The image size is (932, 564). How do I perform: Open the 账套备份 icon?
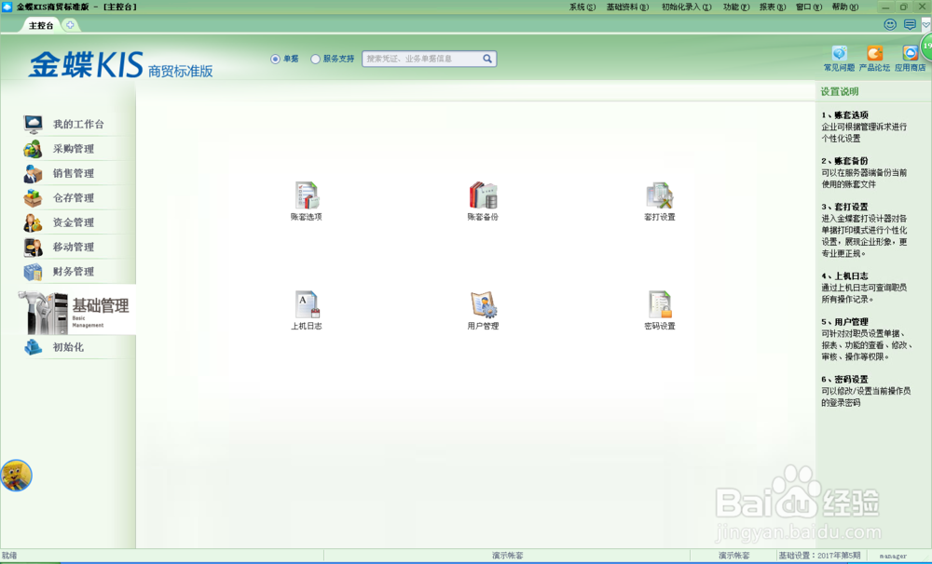(x=483, y=201)
